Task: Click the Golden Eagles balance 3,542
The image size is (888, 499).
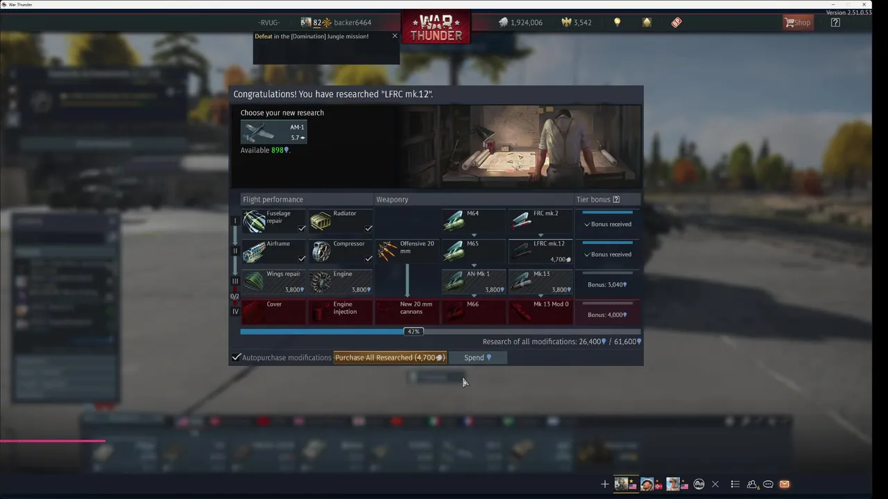Action: 577,22
